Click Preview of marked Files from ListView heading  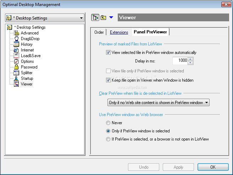(130, 44)
